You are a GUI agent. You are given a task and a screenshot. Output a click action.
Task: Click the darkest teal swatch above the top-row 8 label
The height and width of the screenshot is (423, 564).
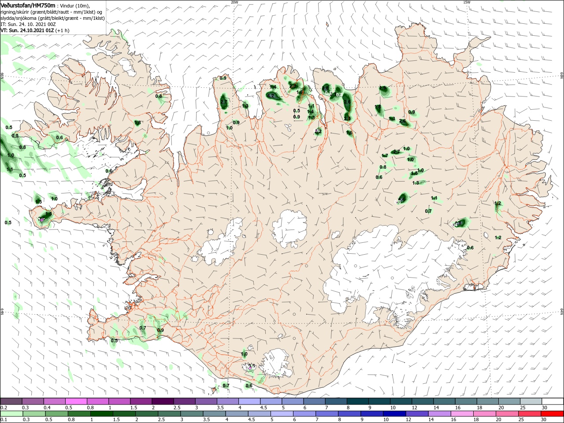click(x=358, y=401)
